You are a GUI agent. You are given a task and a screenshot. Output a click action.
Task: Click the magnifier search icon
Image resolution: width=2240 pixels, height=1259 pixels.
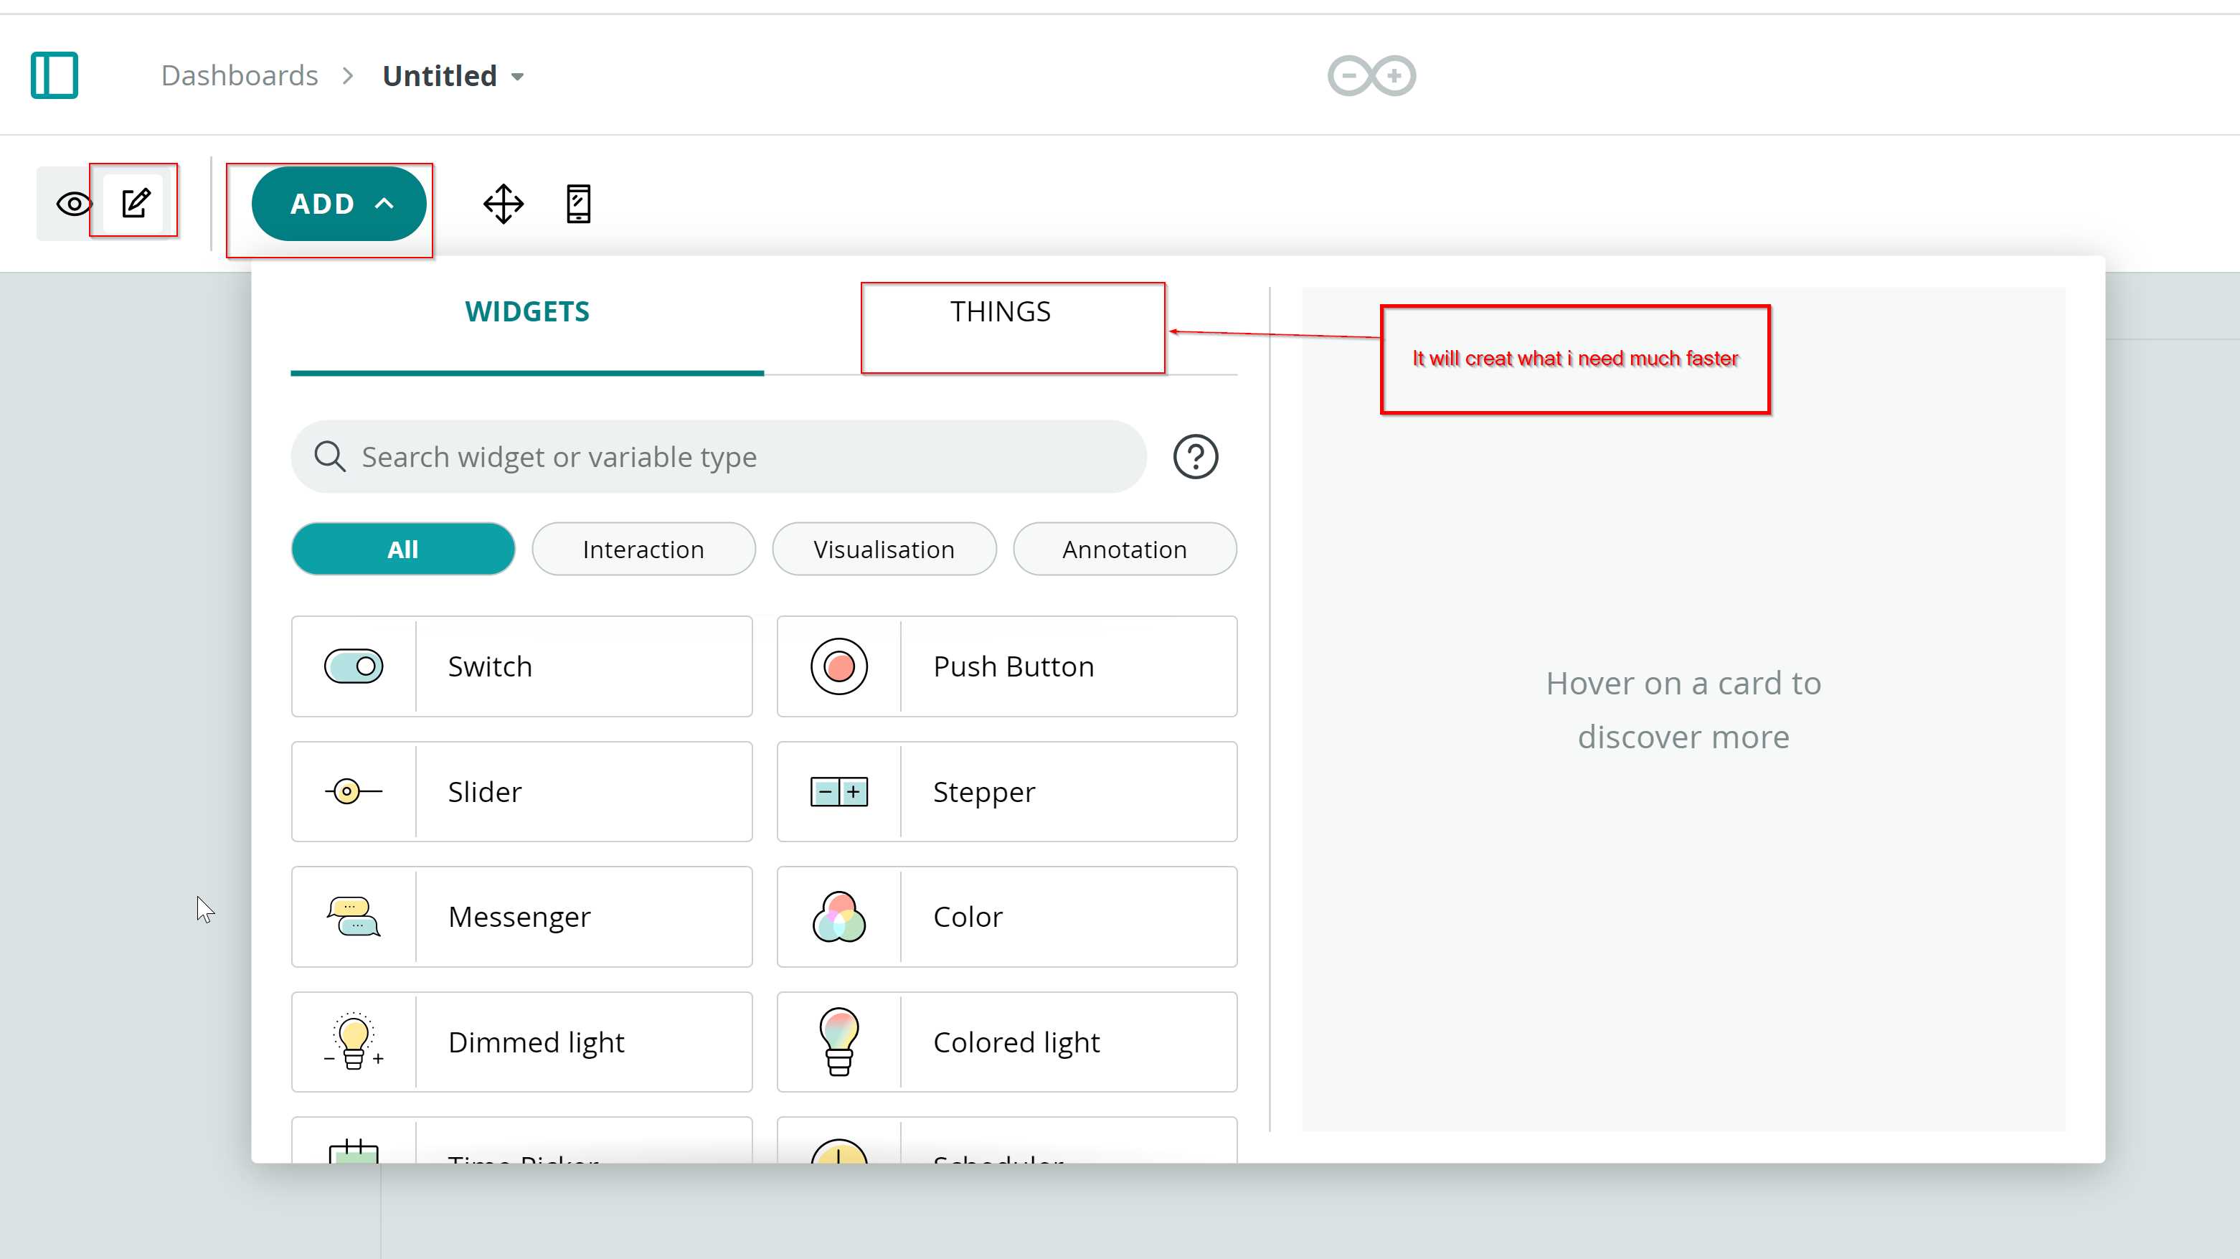click(329, 456)
